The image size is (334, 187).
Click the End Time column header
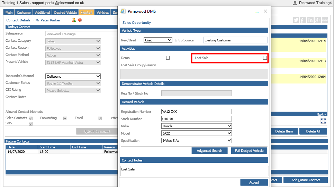tap(86, 147)
